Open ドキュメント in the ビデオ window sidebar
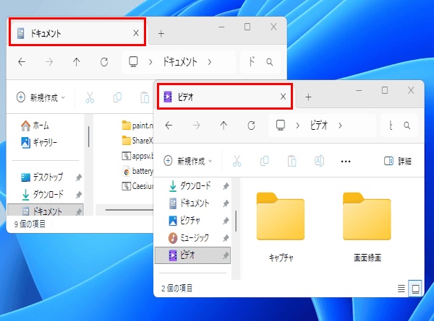The width and height of the screenshot is (434, 321). click(x=189, y=203)
